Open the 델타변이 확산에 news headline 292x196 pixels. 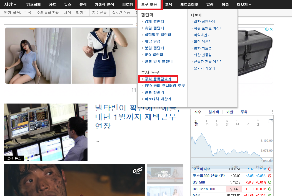click(x=137, y=117)
